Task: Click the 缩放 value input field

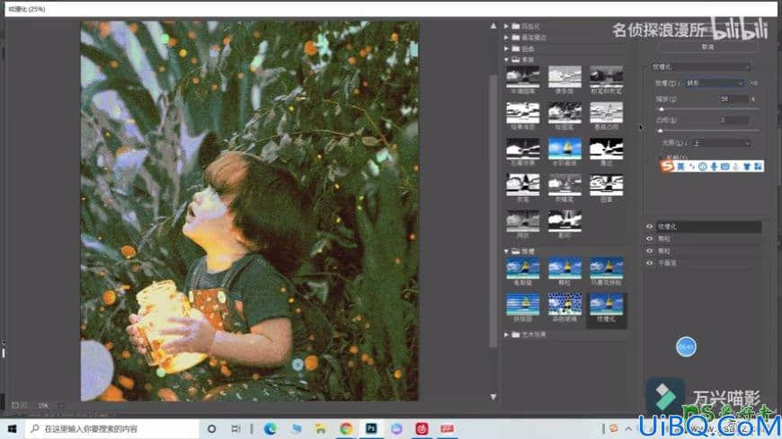Action: click(x=733, y=99)
